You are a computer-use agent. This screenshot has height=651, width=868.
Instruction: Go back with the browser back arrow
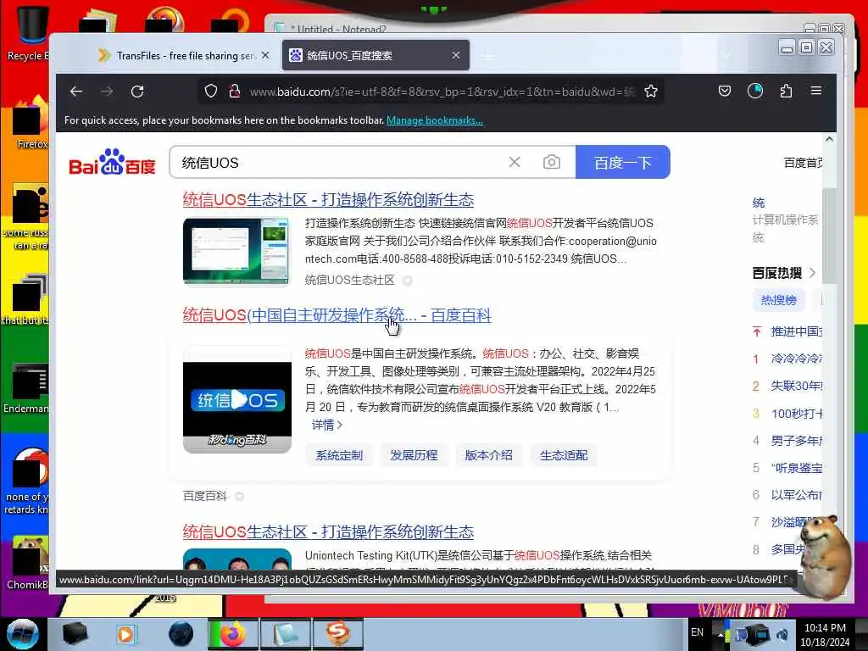tap(76, 92)
